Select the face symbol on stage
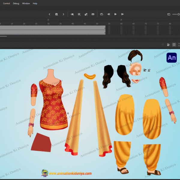180x180 pixels. [135, 69]
